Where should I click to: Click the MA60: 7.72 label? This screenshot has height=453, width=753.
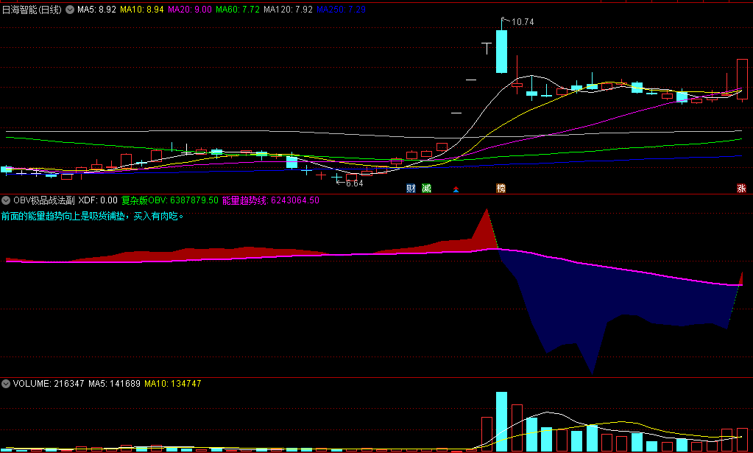coord(238,10)
